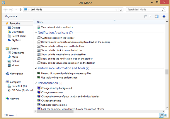
Task: Select Remove icons from notification area item
Action: pyautogui.click(x=74, y=42)
